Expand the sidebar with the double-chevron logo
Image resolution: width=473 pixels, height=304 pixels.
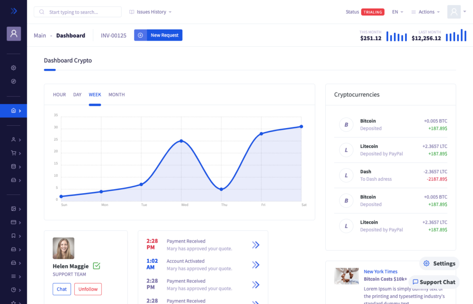[13, 11]
